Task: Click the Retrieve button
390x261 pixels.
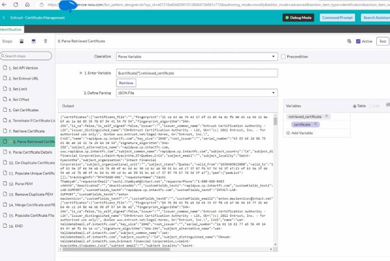Action: click(x=126, y=83)
